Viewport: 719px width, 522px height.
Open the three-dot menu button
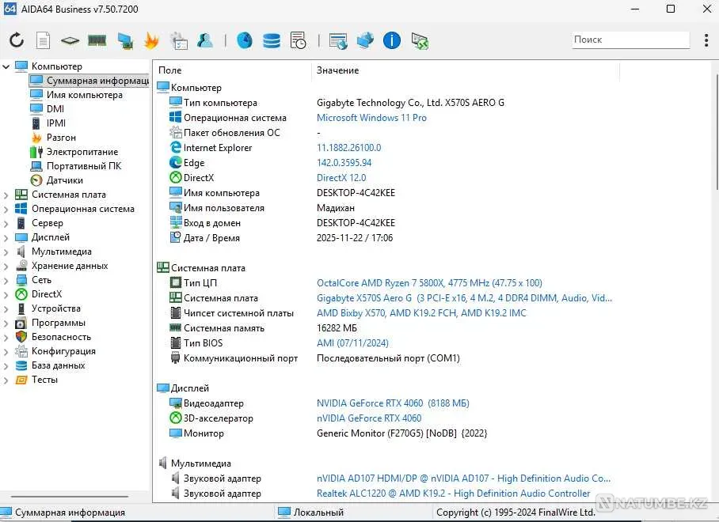[706, 40]
